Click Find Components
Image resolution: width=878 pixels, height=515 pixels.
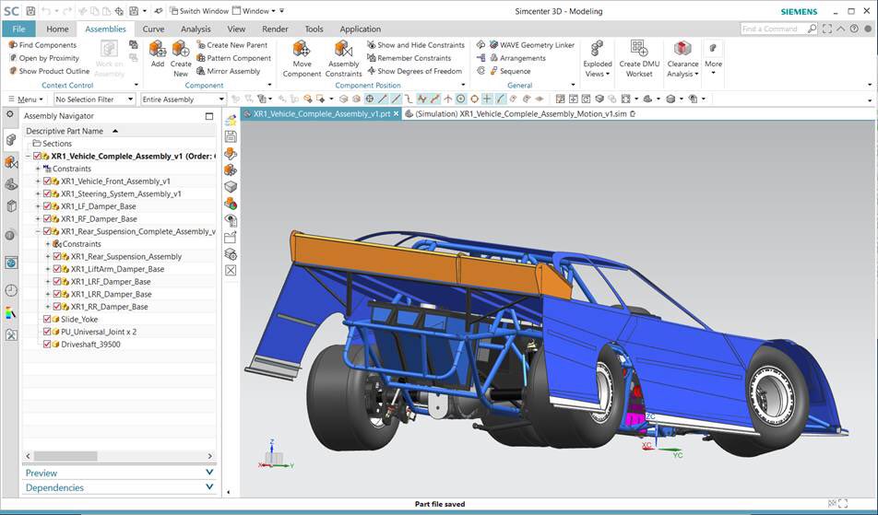[42, 45]
